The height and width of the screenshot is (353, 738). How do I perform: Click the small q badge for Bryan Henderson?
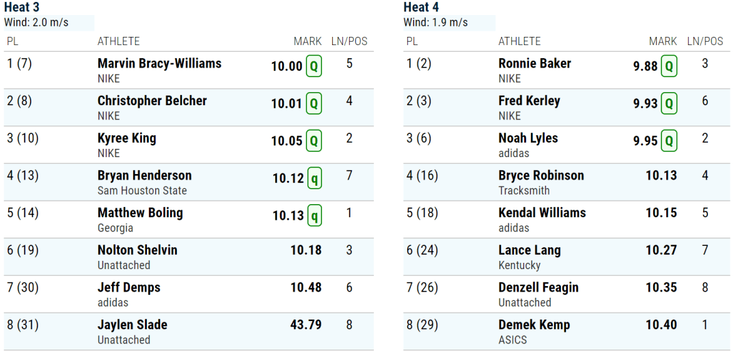coord(315,178)
